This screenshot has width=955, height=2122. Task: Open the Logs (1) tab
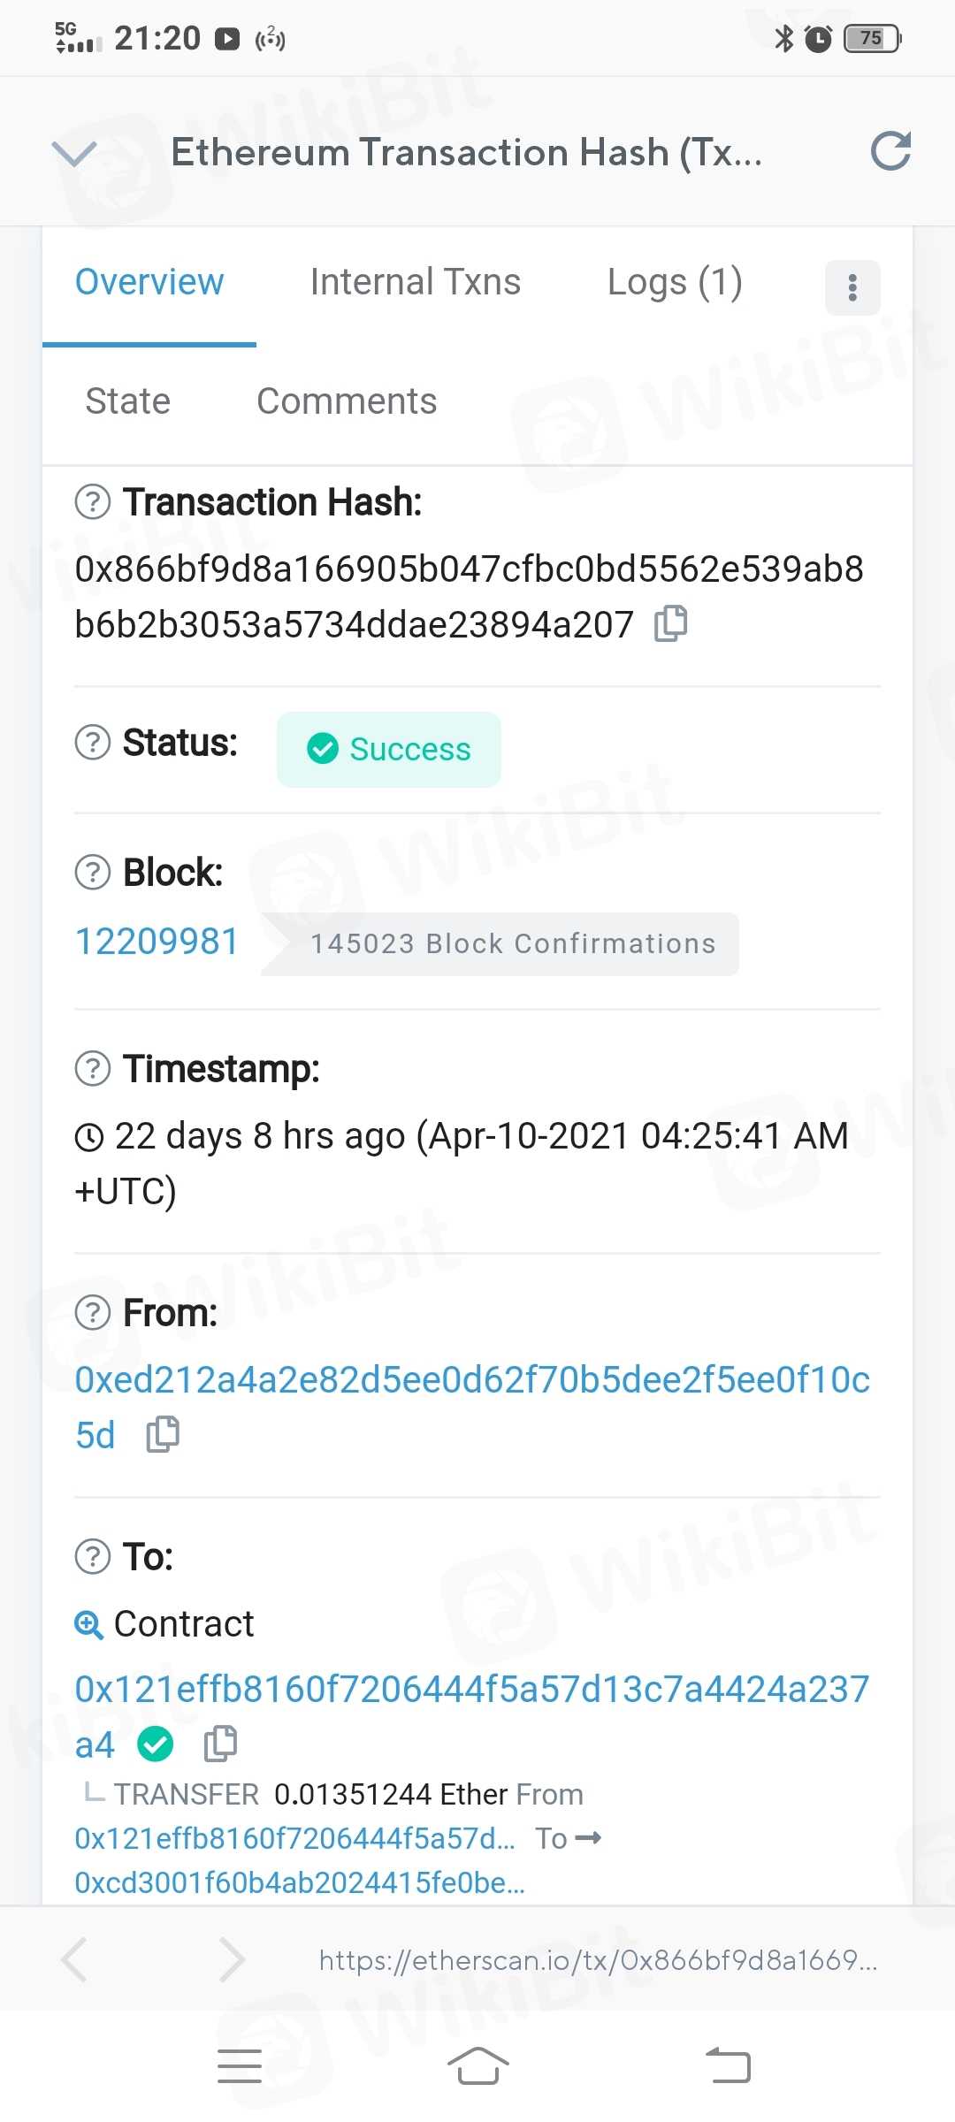(x=674, y=282)
